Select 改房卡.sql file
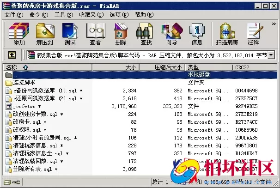The image size is (280, 188). (30, 122)
